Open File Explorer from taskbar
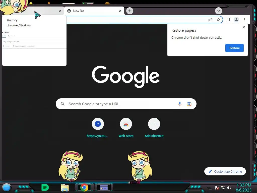The height and width of the screenshot is (193, 257). 65,188
